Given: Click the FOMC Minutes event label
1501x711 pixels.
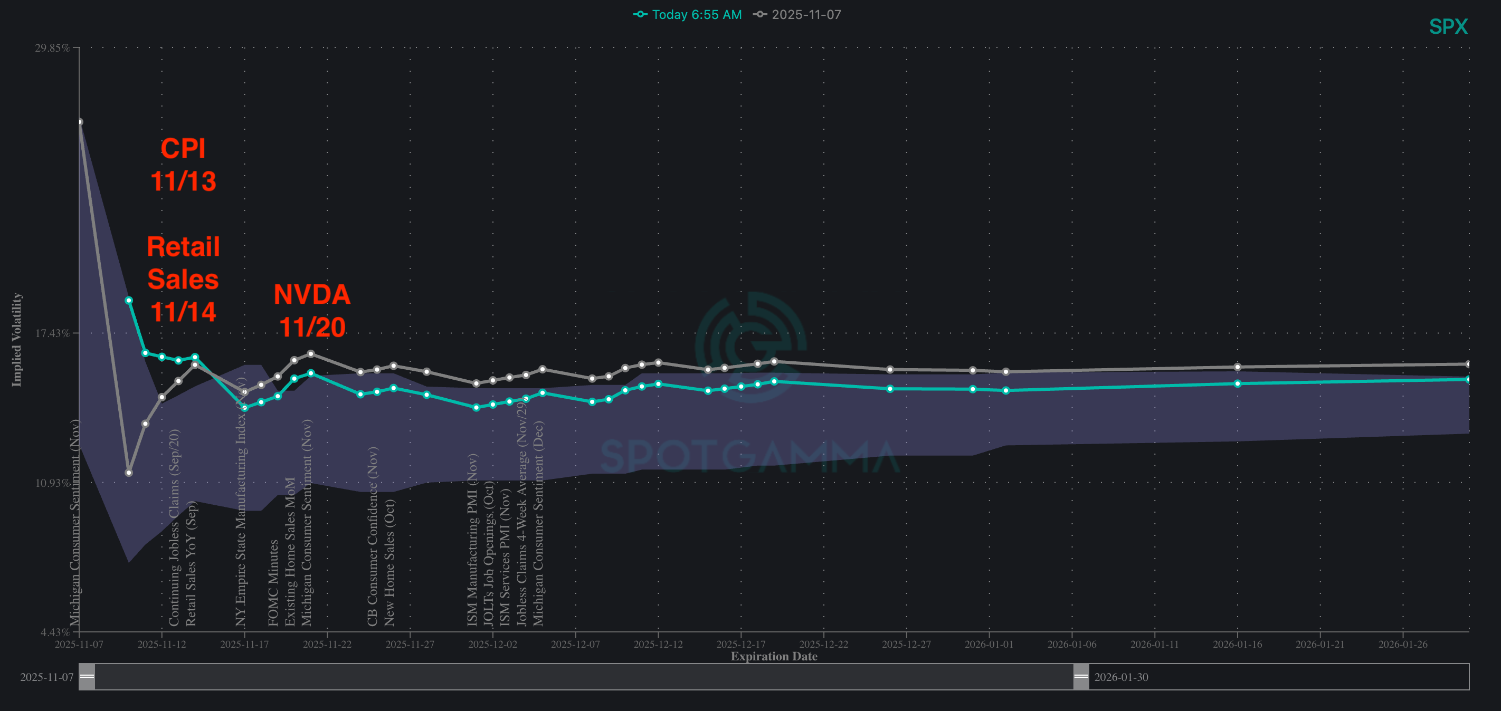Looking at the screenshot, I should (x=273, y=582).
